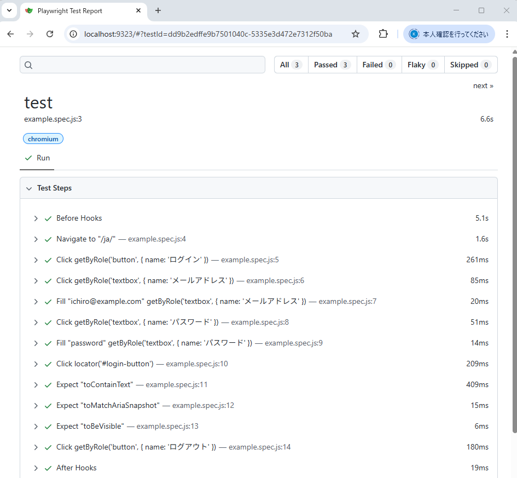
Task: Filter by Passed tests
Action: pos(333,65)
